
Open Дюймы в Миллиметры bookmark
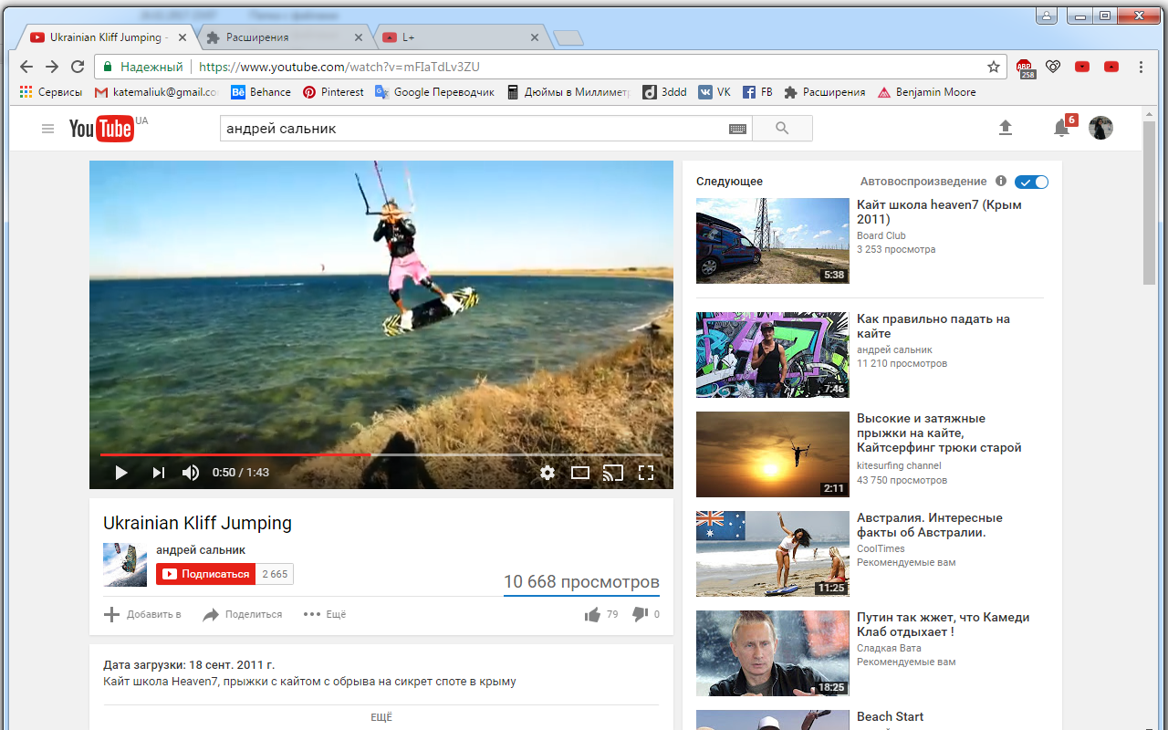568,92
